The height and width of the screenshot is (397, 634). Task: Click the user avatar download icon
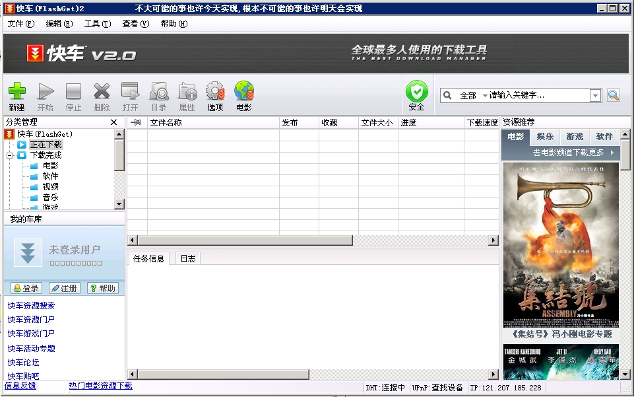(x=28, y=252)
